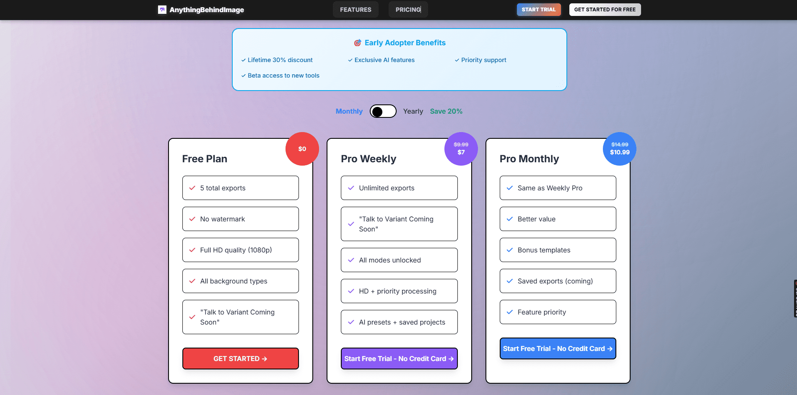Viewport: 797px width, 395px height.
Task: Select Yearly billing label
Action: pos(413,111)
